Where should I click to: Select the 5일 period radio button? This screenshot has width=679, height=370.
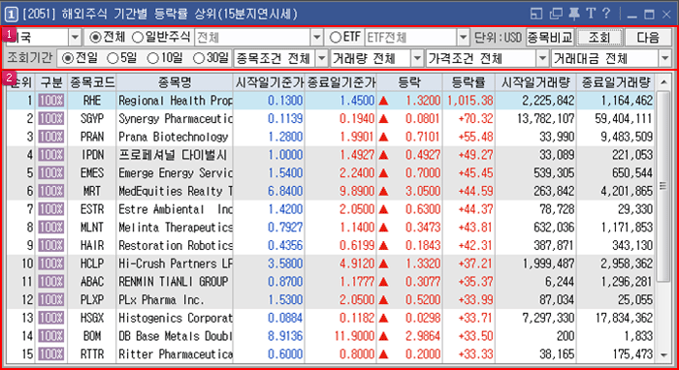(113, 58)
